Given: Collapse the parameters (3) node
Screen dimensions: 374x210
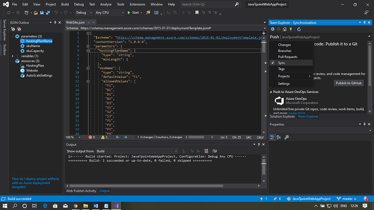Looking at the screenshot, I should (13, 36).
